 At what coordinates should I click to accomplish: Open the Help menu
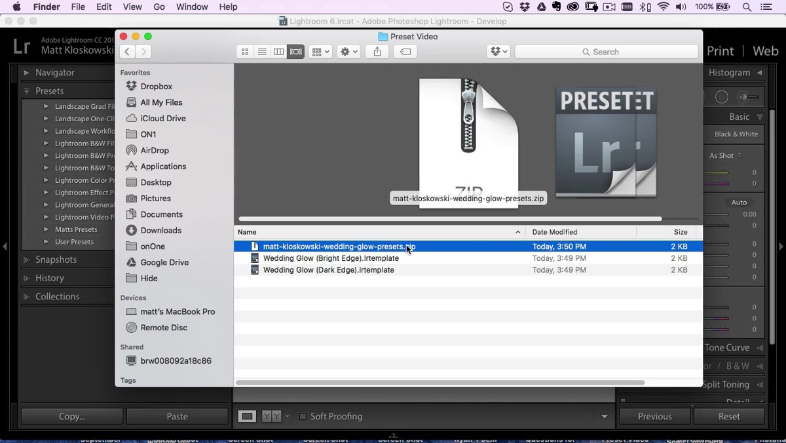[228, 7]
